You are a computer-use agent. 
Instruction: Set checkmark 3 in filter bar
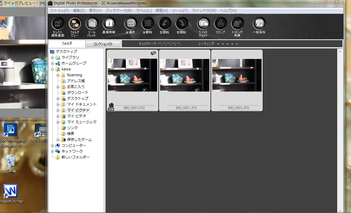pos(169,44)
